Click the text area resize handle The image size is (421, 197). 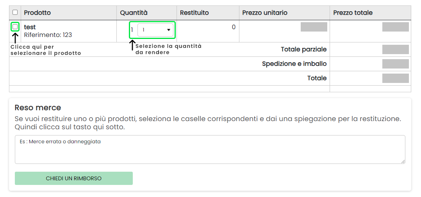(403, 162)
